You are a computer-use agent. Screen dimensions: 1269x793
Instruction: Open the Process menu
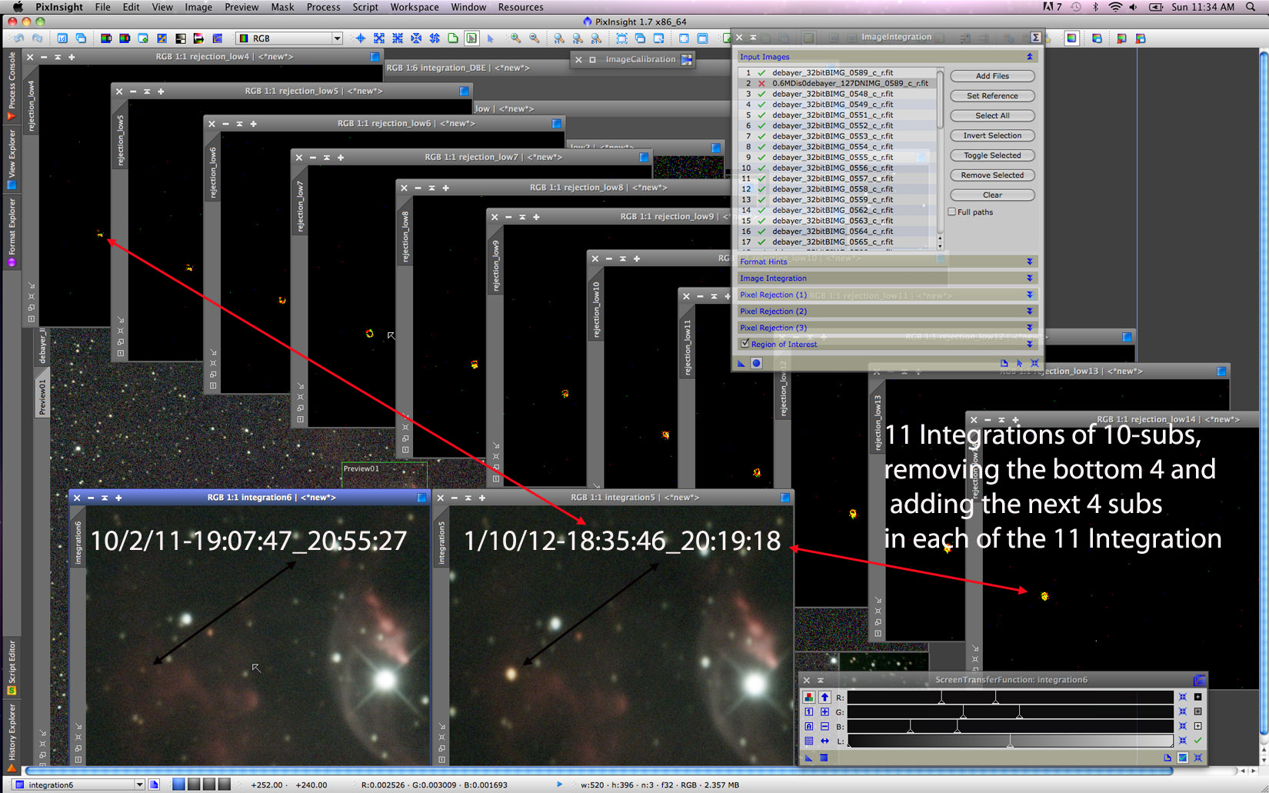[x=323, y=7]
